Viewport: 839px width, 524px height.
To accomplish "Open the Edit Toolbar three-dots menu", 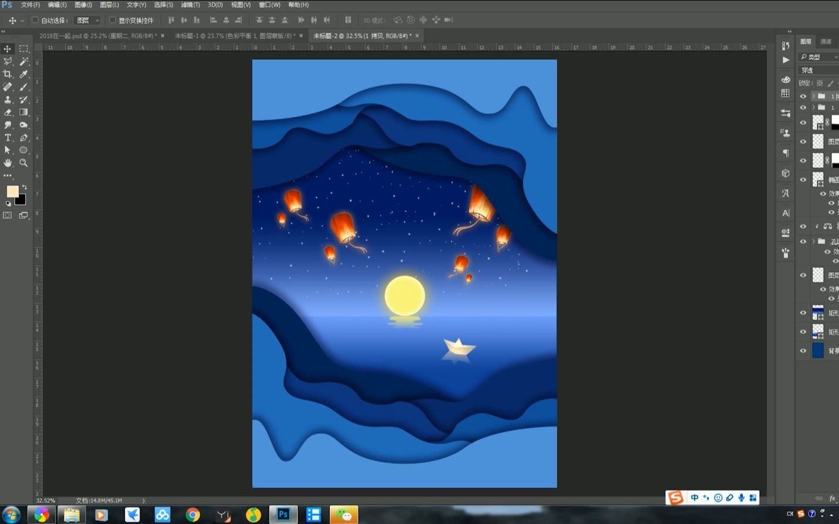I will 8,176.
